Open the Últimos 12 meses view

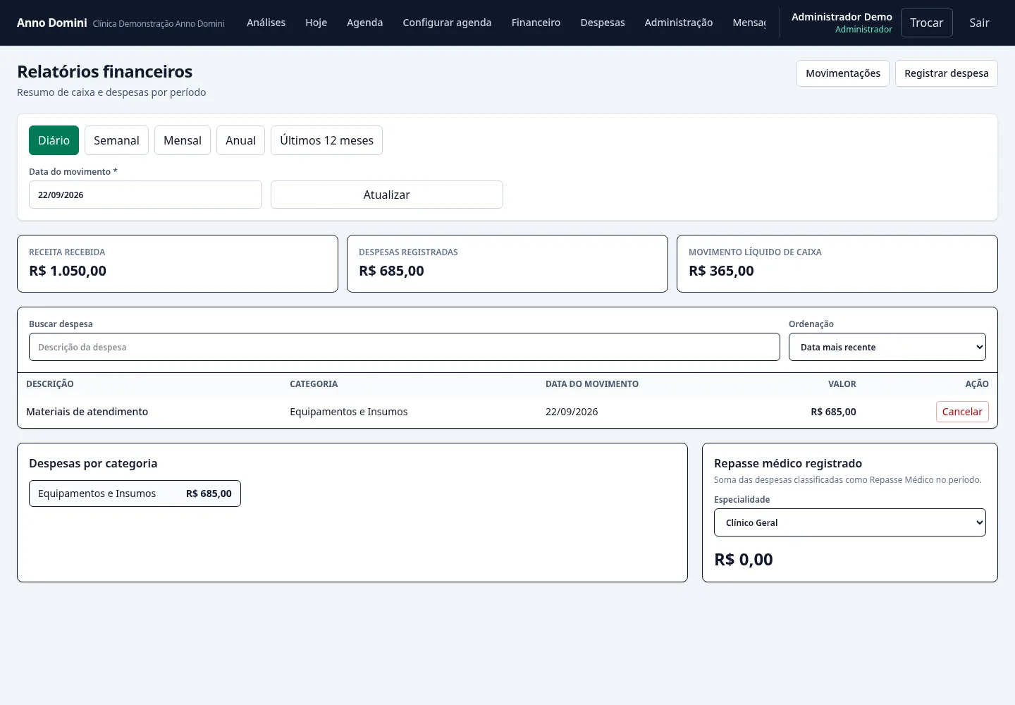(x=326, y=140)
